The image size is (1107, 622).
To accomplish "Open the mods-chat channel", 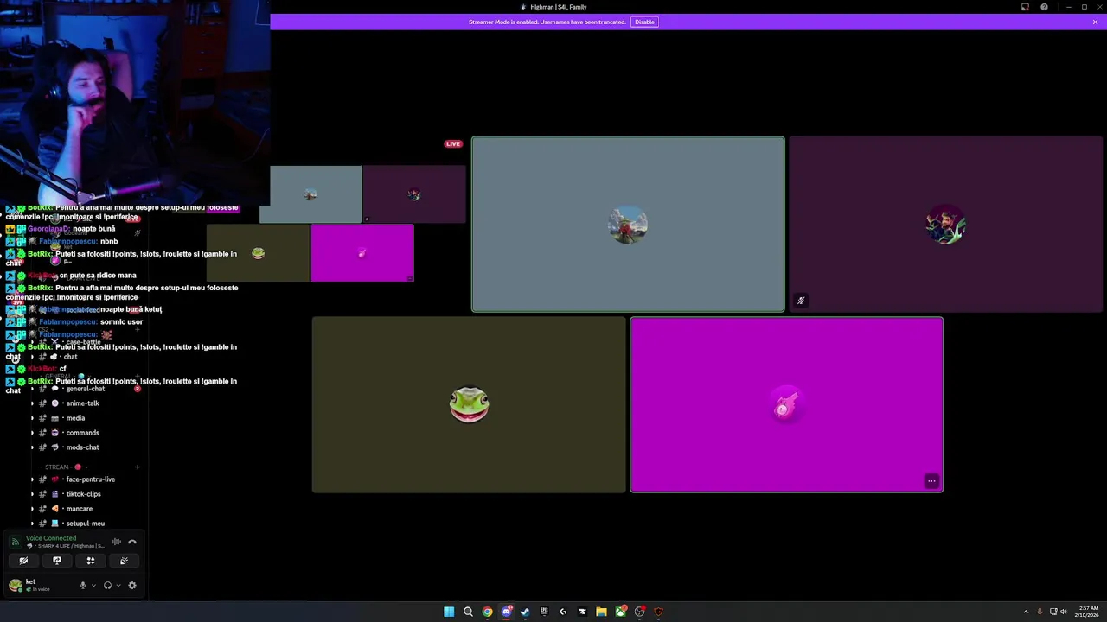I will (x=82, y=447).
